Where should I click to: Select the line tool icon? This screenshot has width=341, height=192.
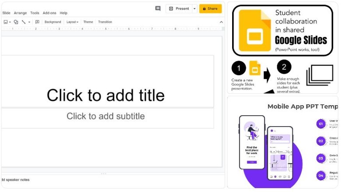[24, 22]
